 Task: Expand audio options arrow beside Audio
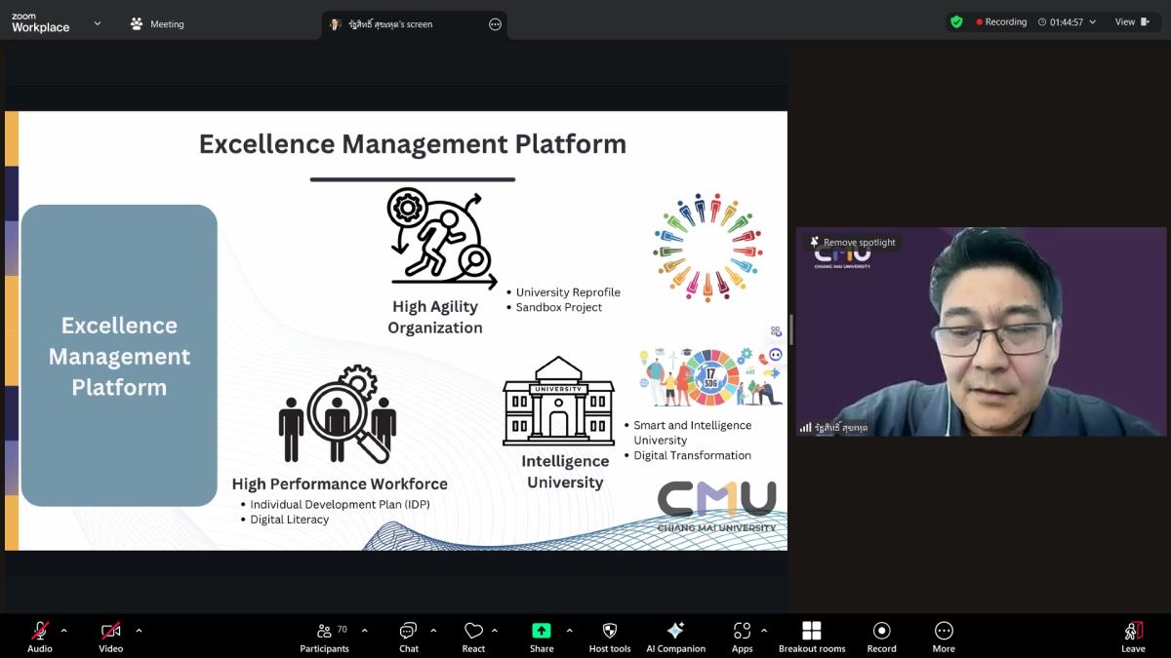pos(64,630)
